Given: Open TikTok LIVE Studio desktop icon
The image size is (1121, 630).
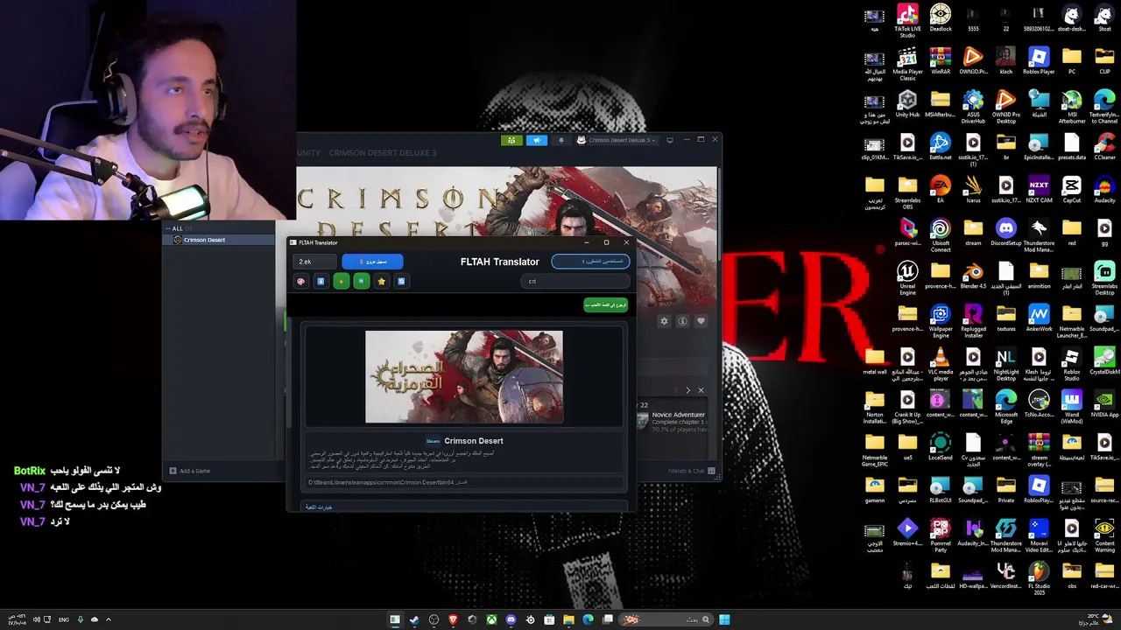Looking at the screenshot, I should coord(907,21).
